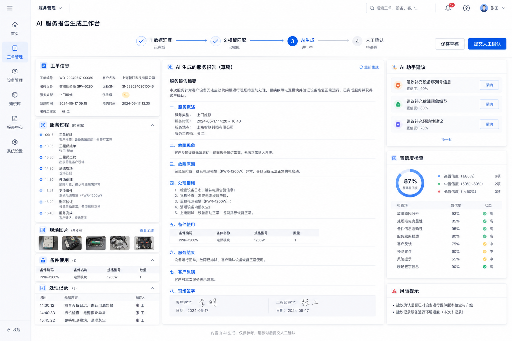The height and width of the screenshot is (341, 512).
Task: Click step 3 AI生成 circle
Action: tap(292, 41)
